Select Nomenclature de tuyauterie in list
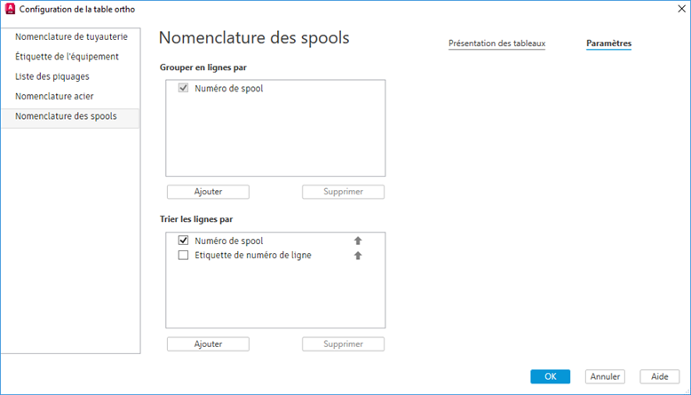The height and width of the screenshot is (395, 691). 71,37
